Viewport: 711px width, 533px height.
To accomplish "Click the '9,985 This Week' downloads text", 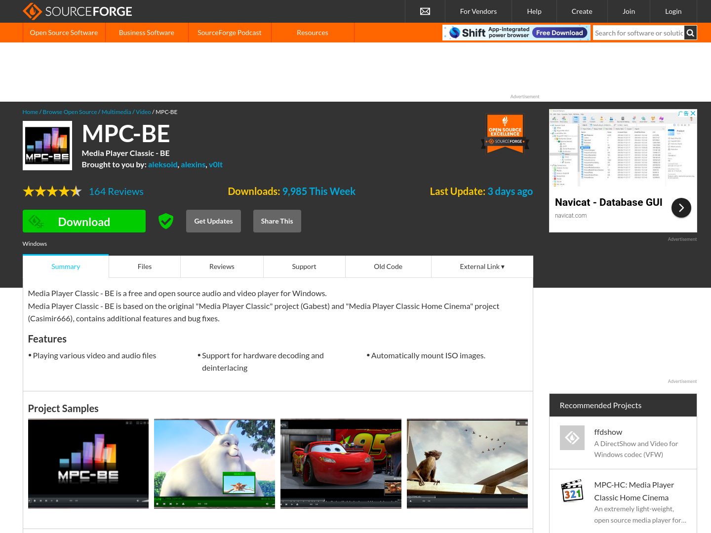I will pos(318,191).
